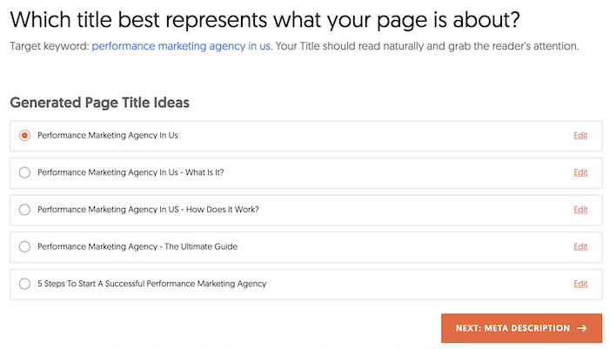Click Edit for the 'What Is It?' title
This screenshot has height=349, width=609.
click(x=580, y=172)
